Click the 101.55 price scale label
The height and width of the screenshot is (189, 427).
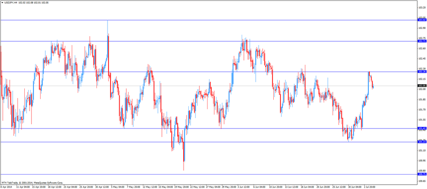click(422, 120)
